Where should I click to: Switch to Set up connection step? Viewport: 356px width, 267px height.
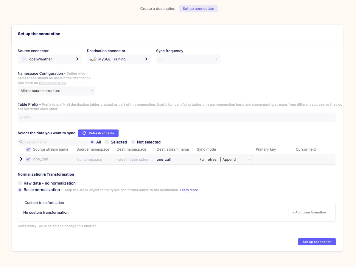198,9
